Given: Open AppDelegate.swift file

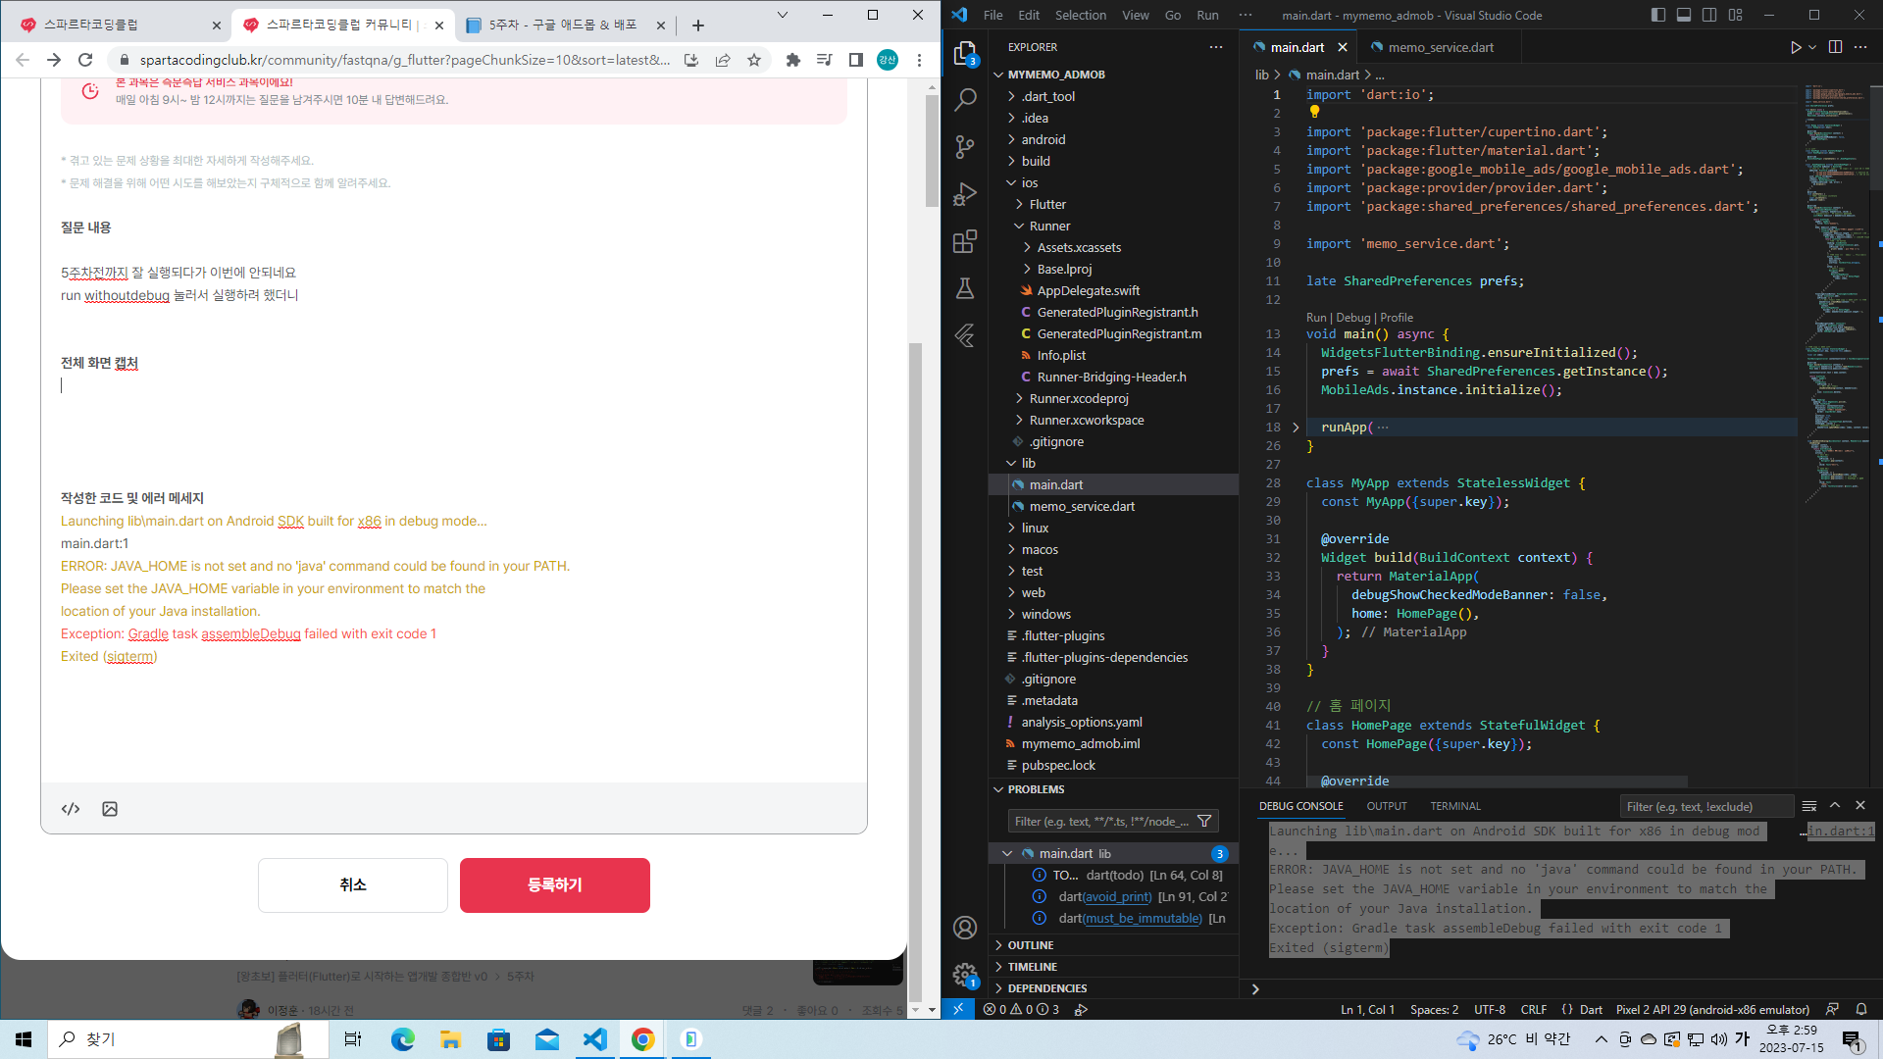Looking at the screenshot, I should pos(1089,291).
